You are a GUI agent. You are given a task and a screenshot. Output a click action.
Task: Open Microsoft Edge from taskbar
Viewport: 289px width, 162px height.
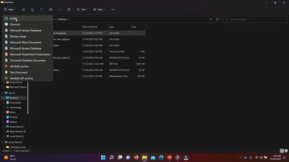161,157
